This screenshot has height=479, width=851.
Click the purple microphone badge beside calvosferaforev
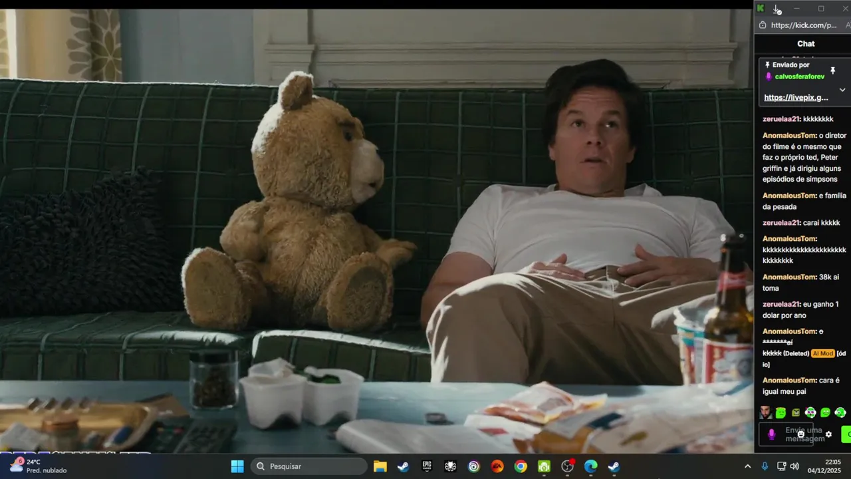pyautogui.click(x=769, y=77)
